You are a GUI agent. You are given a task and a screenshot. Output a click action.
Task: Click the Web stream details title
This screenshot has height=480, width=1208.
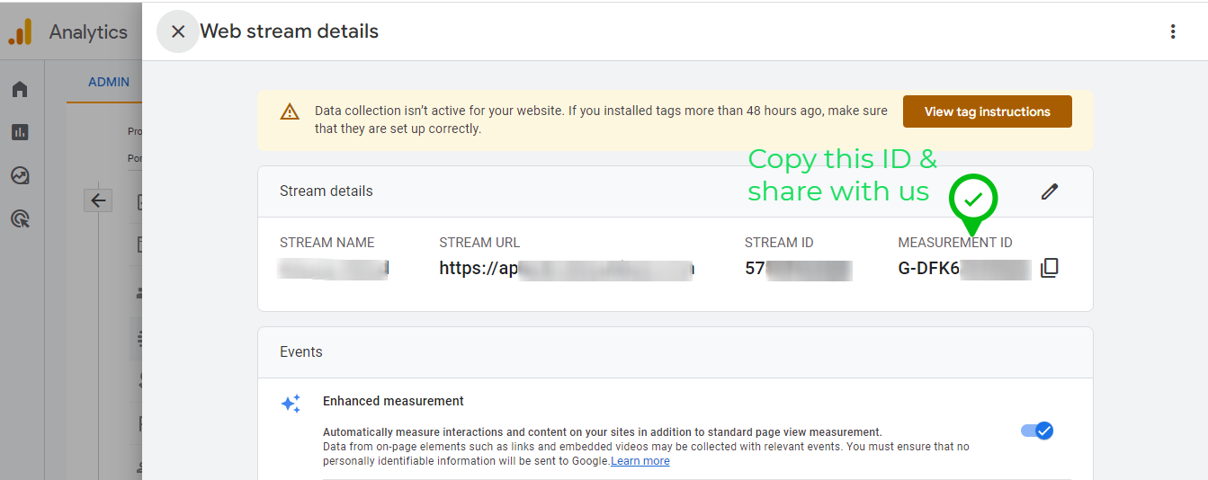tap(289, 31)
